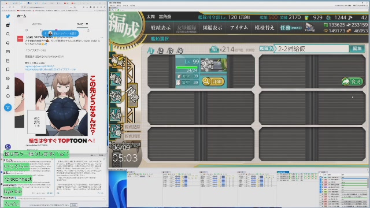The image size is (370, 208).
Task: Open the 任務 (quests) menu item
Action: 291,28
